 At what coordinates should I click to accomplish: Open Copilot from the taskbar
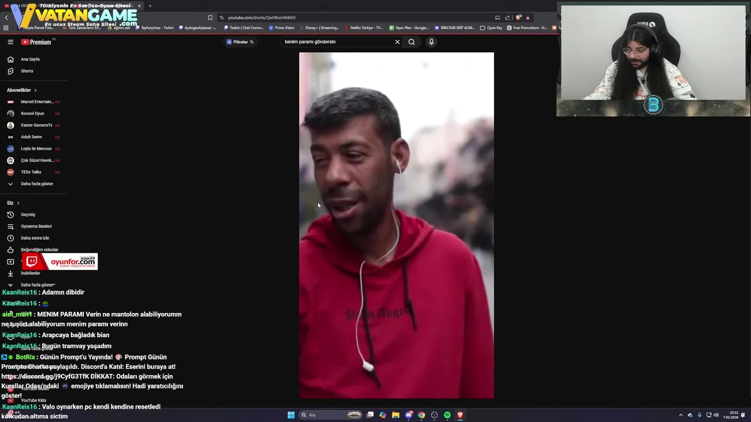[x=383, y=415]
